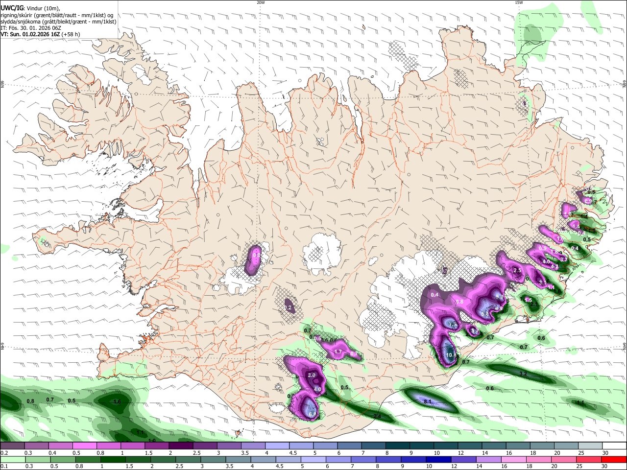Pick the dark green swatch between 1 and 1.5, lower row

point(113,459)
